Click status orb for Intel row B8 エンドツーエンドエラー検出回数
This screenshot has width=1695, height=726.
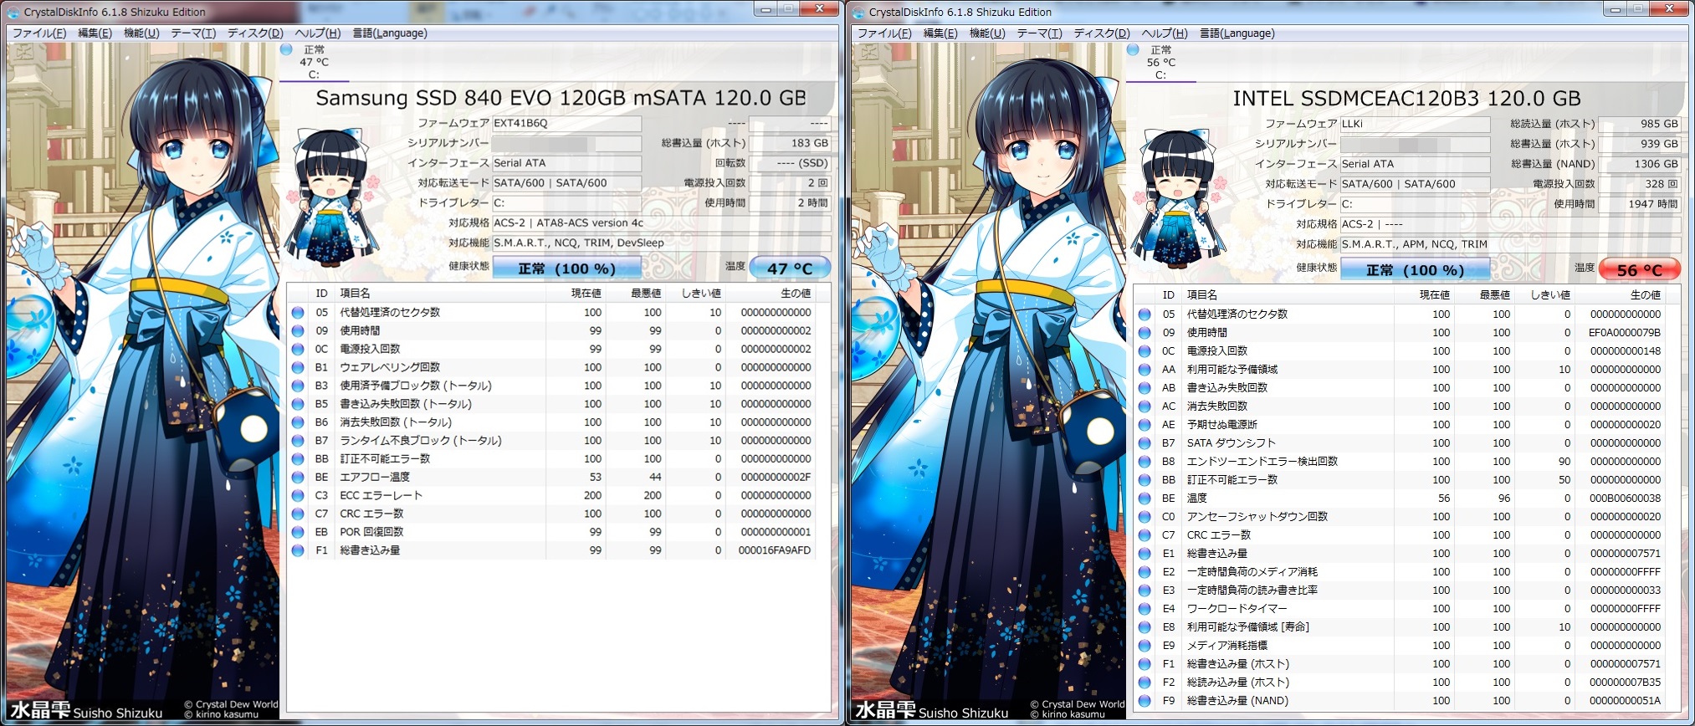coord(1145,461)
